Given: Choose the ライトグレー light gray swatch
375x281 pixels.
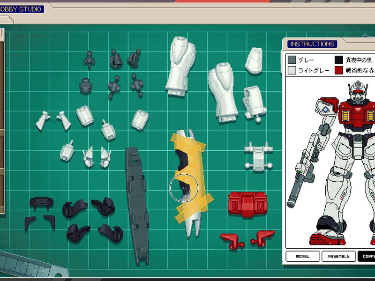Looking at the screenshot, I should 292,71.
